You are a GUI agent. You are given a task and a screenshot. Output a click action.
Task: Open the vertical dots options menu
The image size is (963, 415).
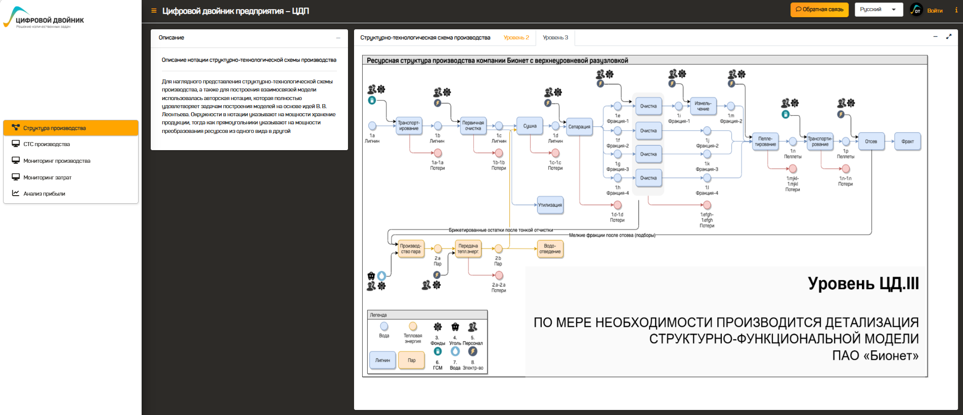coord(956,10)
